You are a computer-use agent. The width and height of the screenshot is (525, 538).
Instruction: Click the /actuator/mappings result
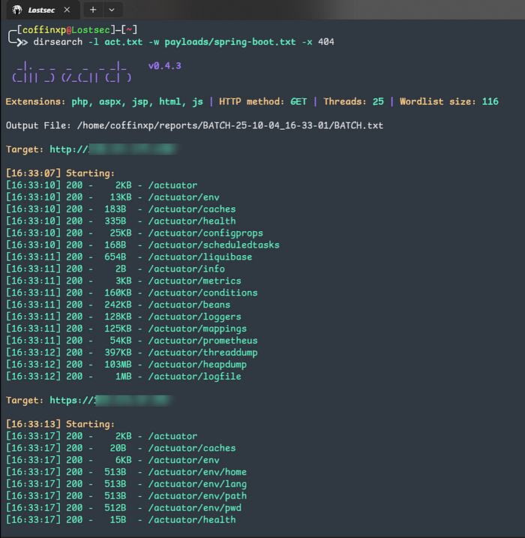click(x=127, y=329)
